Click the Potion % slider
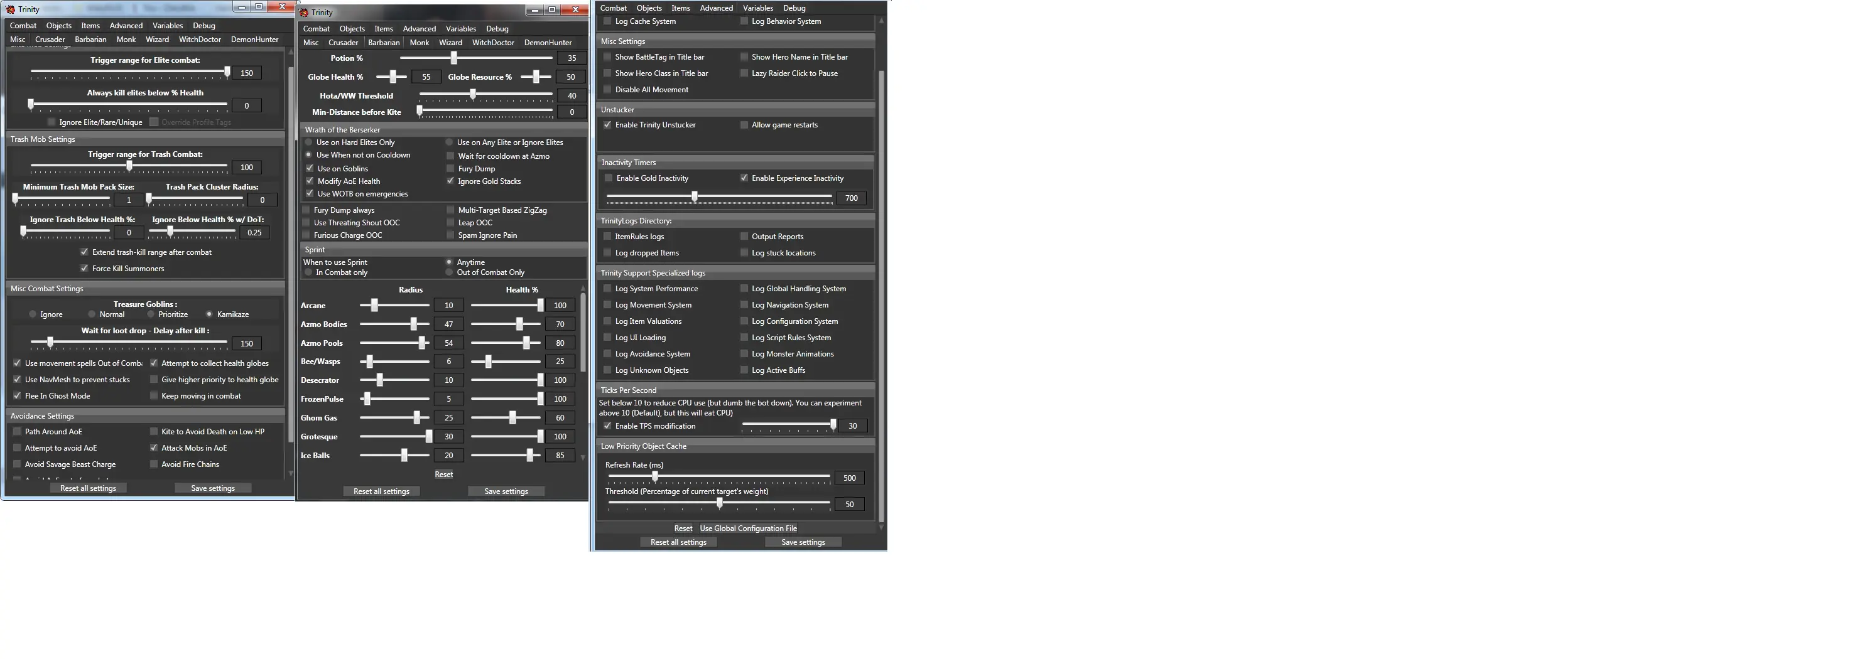 point(476,58)
